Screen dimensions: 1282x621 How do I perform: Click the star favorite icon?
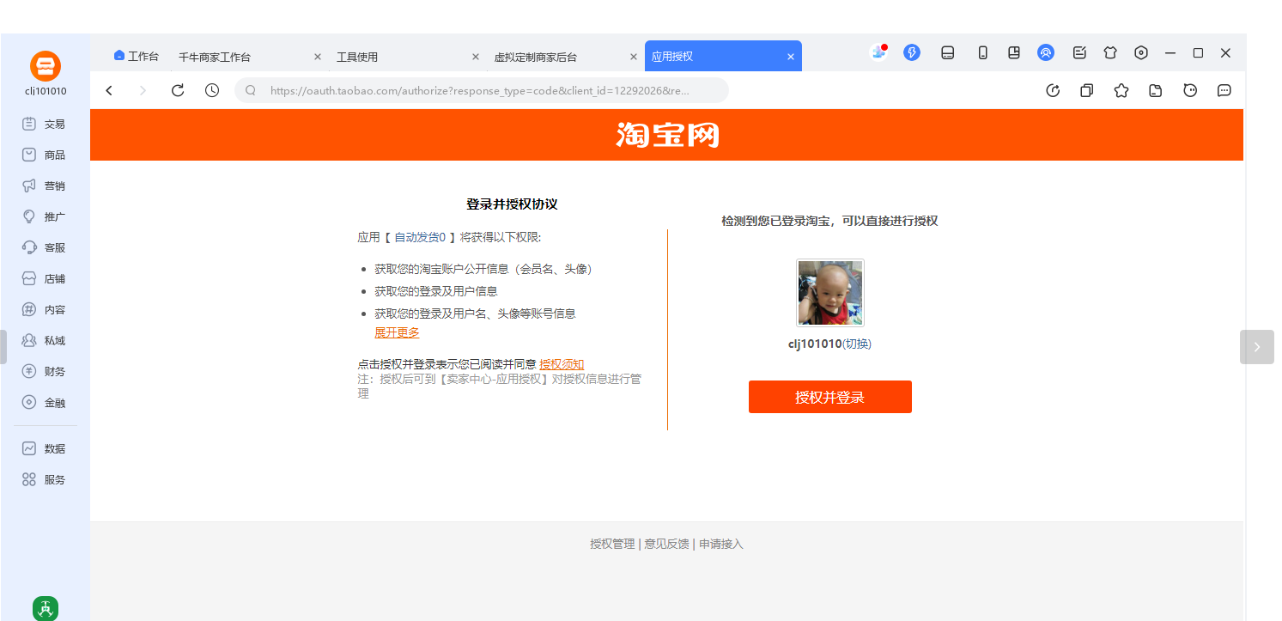1121,90
